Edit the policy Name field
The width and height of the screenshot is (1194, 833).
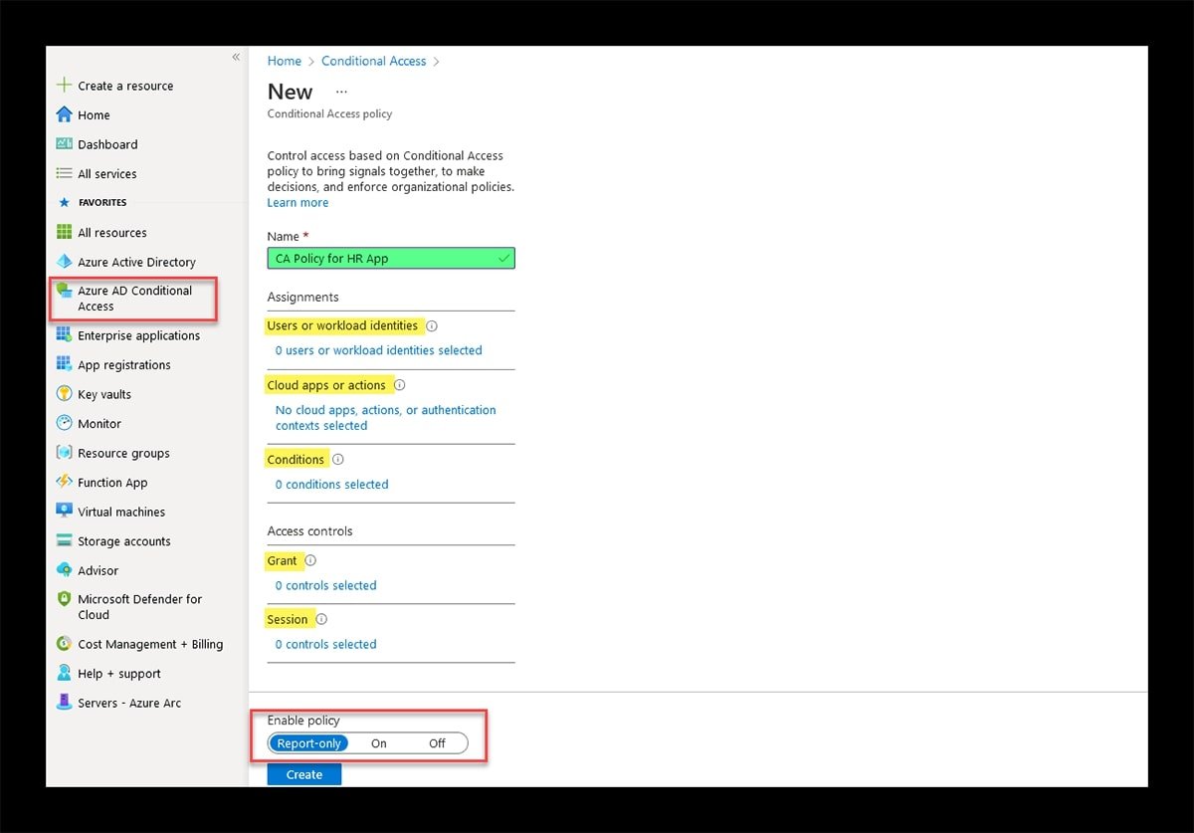coord(390,258)
